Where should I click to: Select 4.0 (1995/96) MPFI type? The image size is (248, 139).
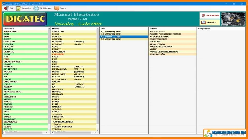tap(124, 34)
